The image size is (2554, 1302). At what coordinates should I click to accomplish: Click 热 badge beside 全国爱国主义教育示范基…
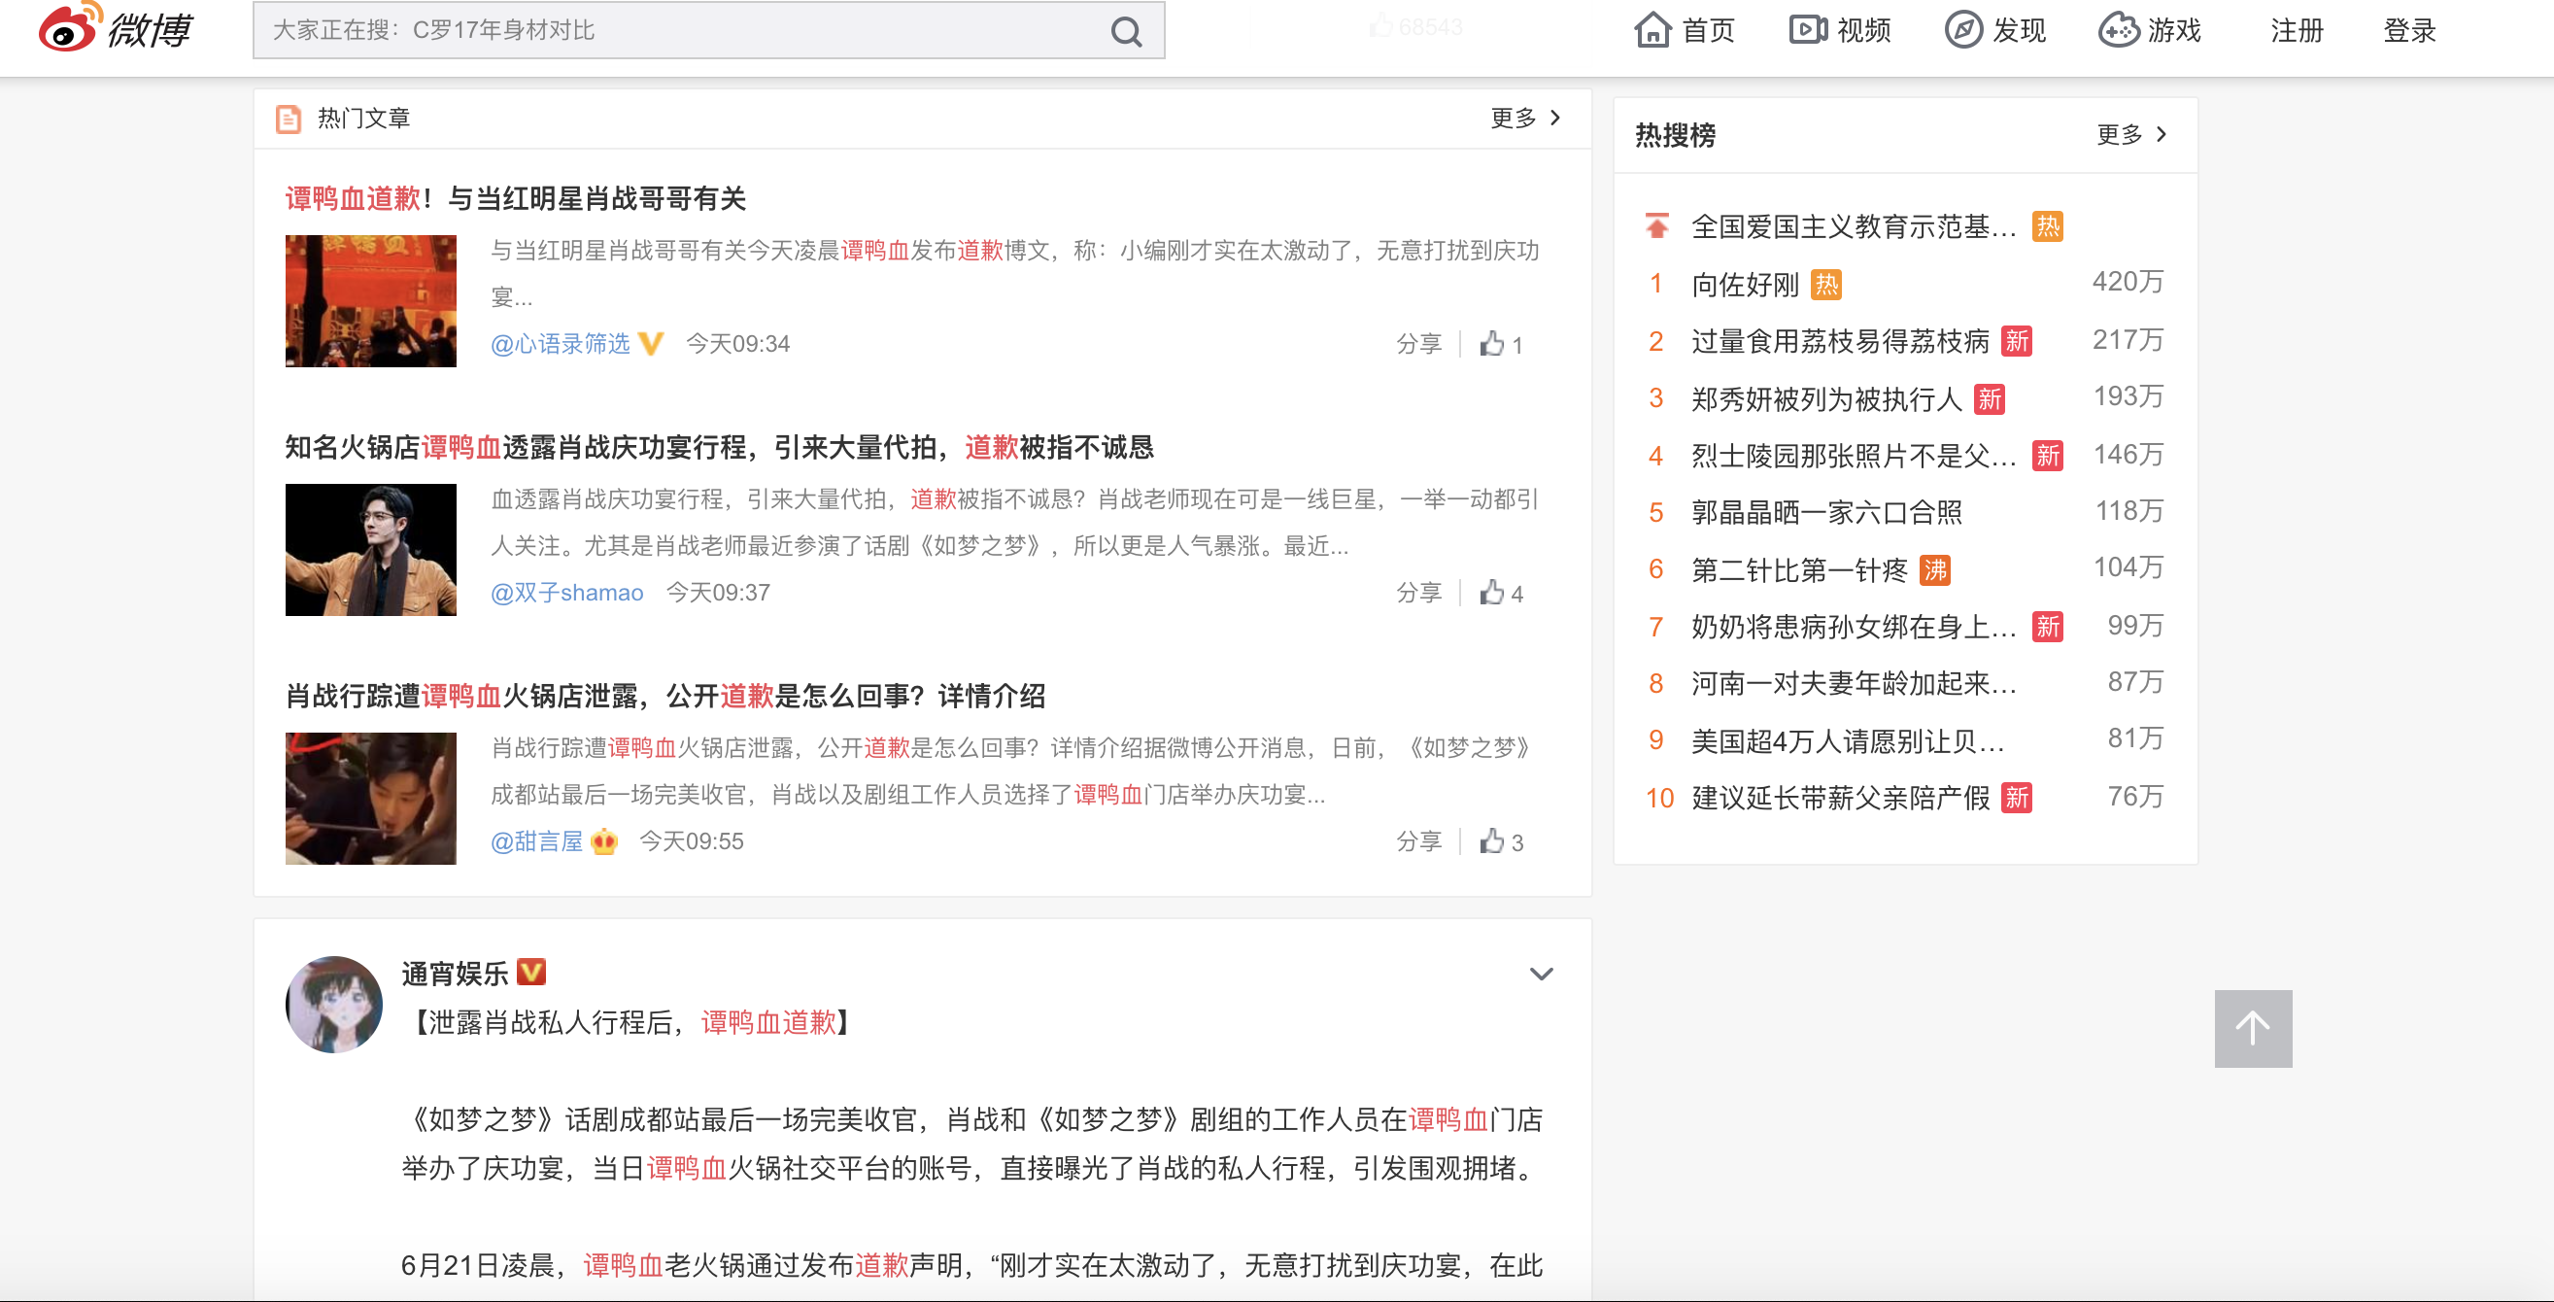(2047, 227)
